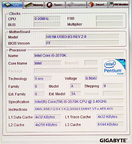
Task: Click the Instructions label
Action: point(18,110)
